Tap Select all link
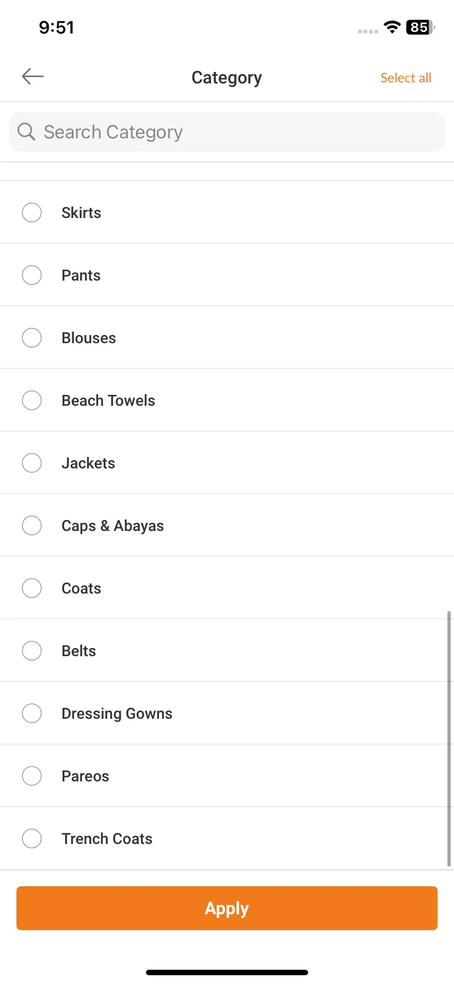Image resolution: width=454 pixels, height=984 pixels. click(x=406, y=78)
